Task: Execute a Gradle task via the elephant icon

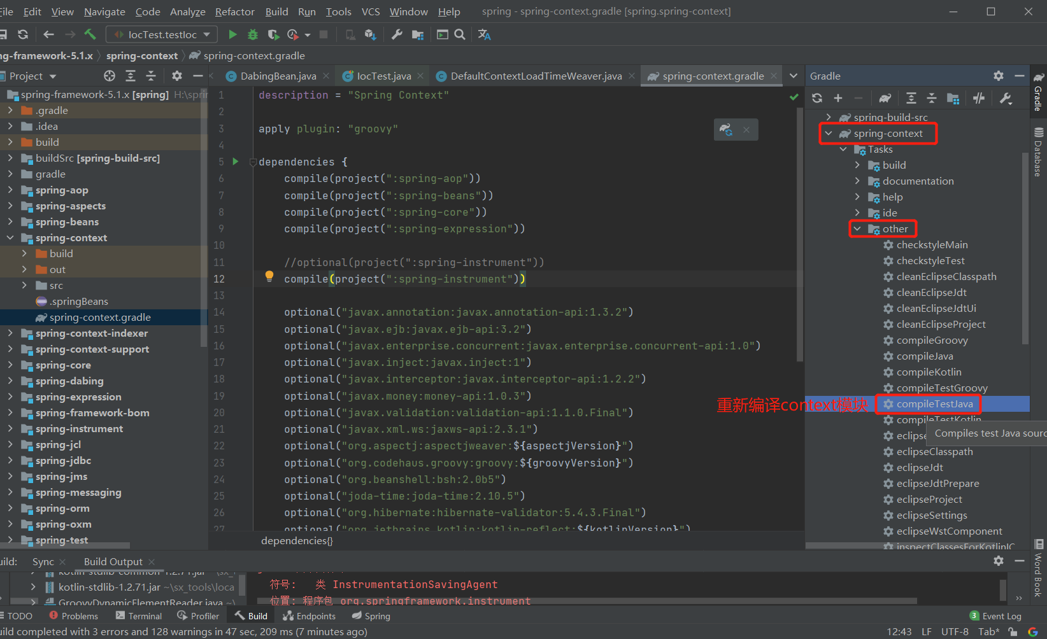Action: coord(885,98)
